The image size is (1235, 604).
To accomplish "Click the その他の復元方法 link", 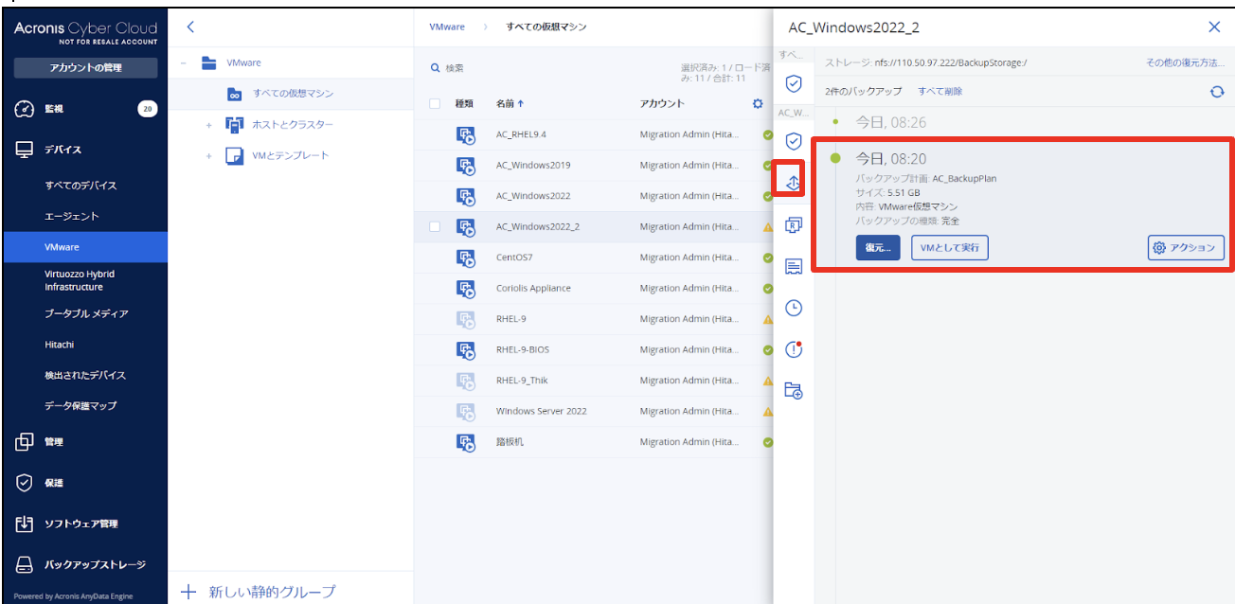I will pyautogui.click(x=1185, y=62).
